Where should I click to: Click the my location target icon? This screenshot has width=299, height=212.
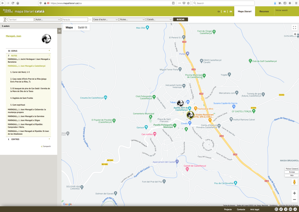click(295, 34)
